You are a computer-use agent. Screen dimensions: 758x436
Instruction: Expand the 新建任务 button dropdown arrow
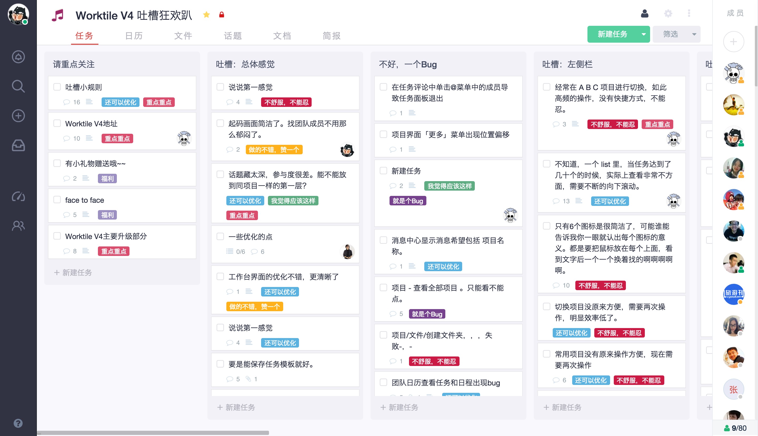[644, 34]
